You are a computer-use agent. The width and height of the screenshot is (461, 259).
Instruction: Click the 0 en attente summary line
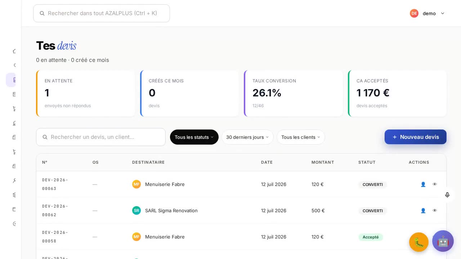coord(72,60)
